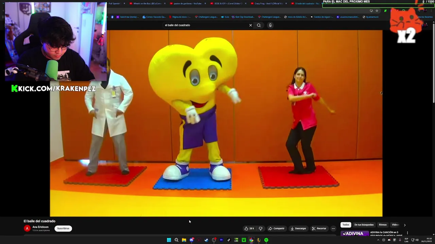Click the Recortar clip button
The height and width of the screenshot is (244, 435).
point(319,228)
